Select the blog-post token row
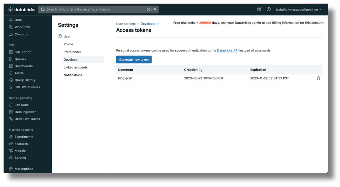The image size is (340, 187). (125, 78)
